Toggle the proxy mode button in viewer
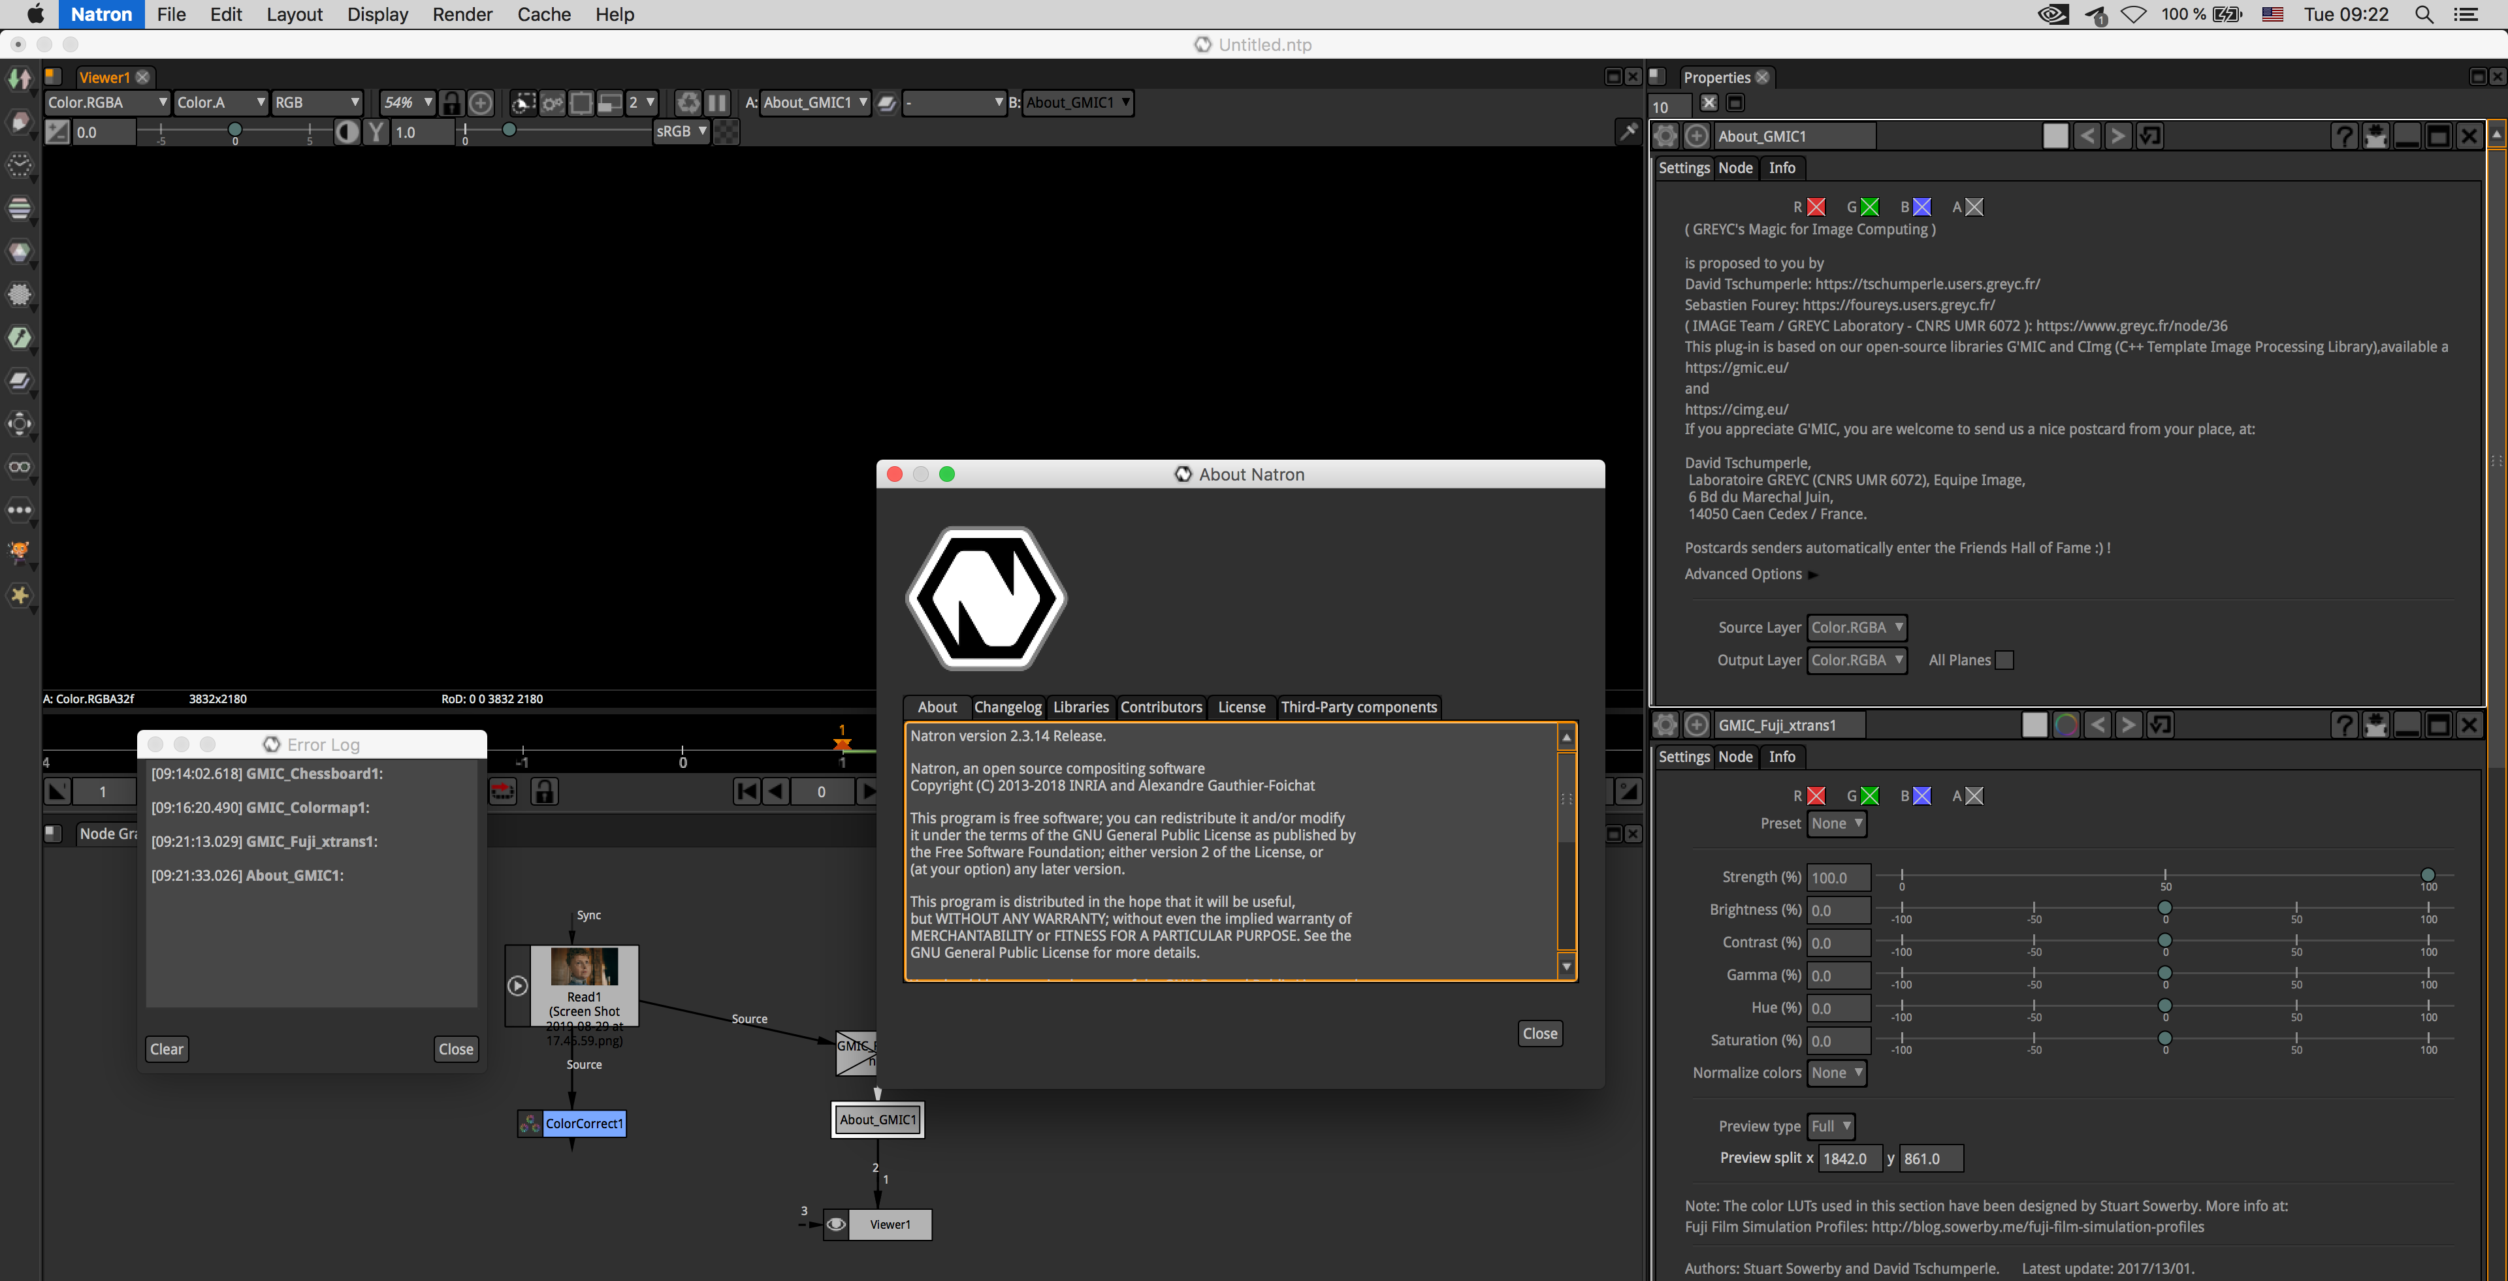Image resolution: width=2508 pixels, height=1281 pixels. tap(609, 103)
